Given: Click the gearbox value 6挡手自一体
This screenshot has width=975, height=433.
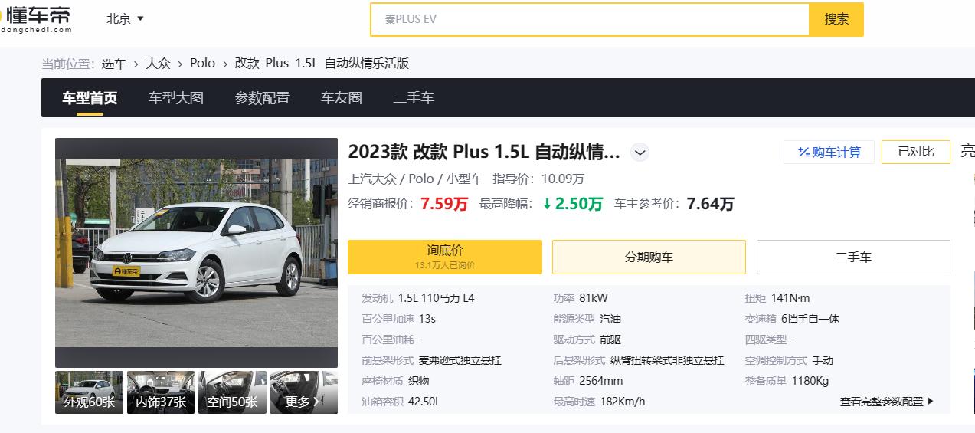Looking at the screenshot, I should click(x=810, y=319).
